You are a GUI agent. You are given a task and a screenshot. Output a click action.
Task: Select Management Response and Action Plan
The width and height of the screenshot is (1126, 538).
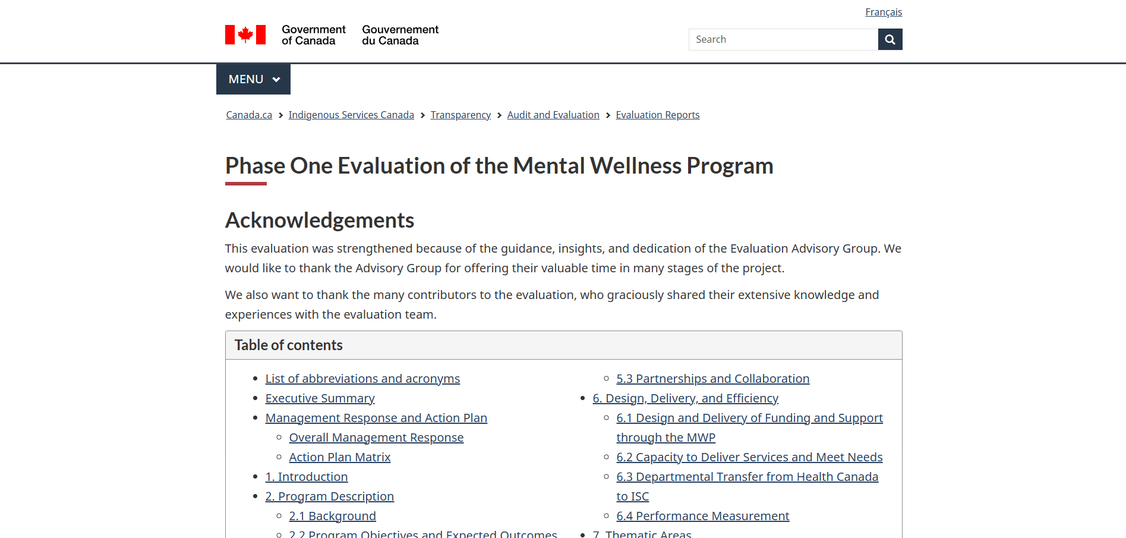tap(376, 417)
